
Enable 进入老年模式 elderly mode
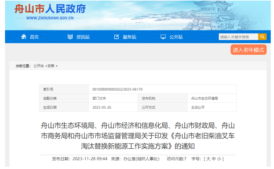pyautogui.click(x=248, y=50)
